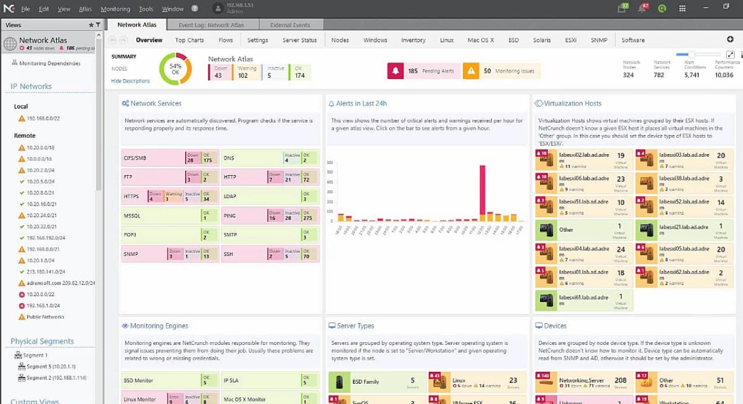This screenshot has width=743, height=404.
Task: Open the Tools menu
Action: [146, 9]
